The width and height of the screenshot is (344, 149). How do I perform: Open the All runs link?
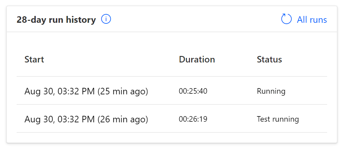point(312,20)
